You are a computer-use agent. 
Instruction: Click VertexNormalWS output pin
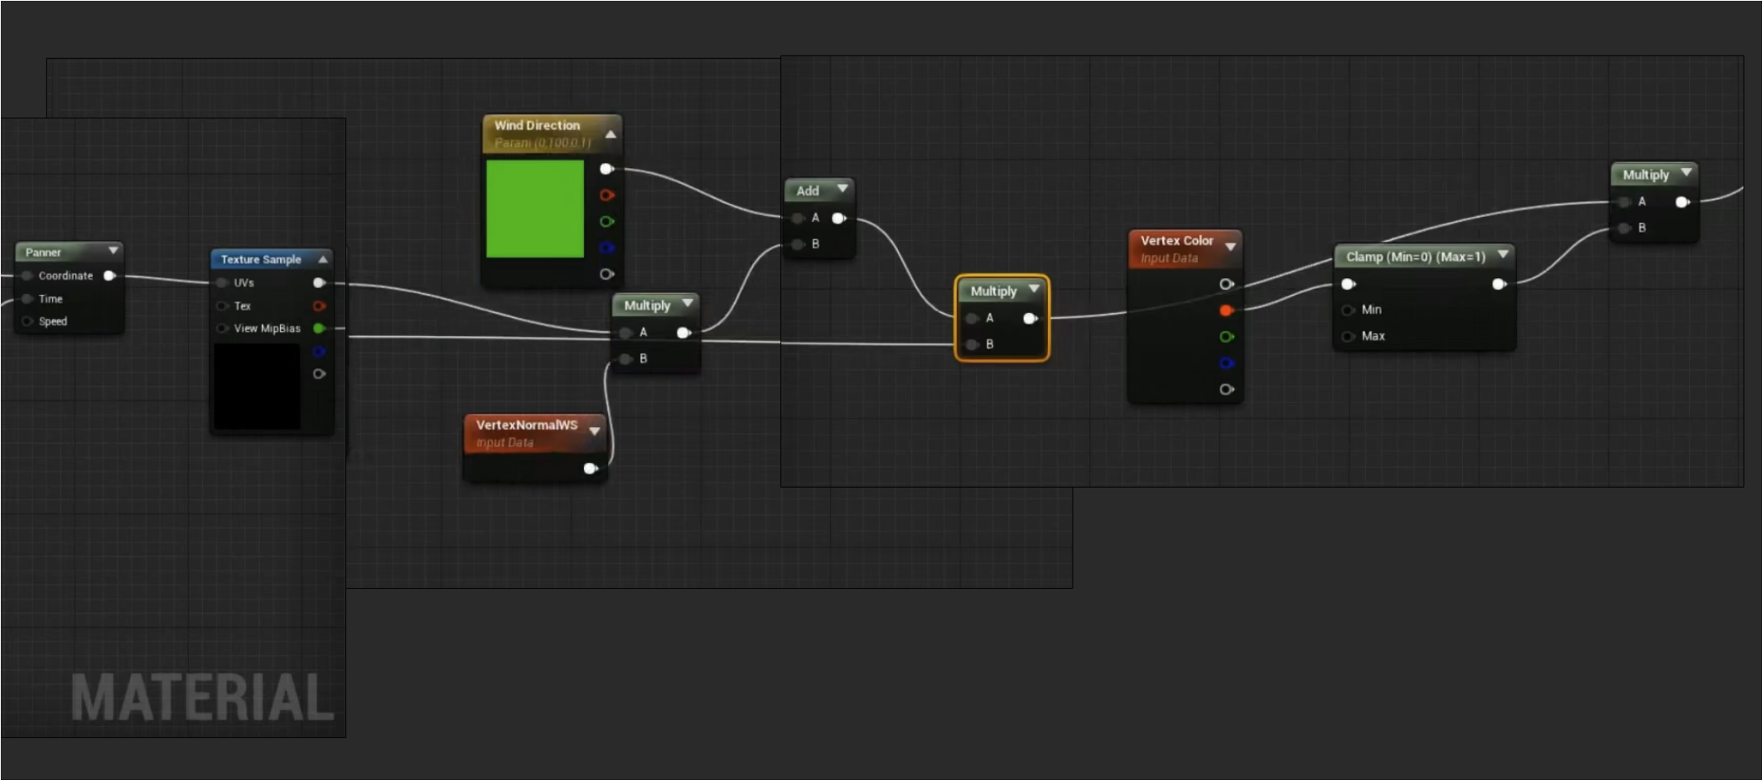(591, 469)
